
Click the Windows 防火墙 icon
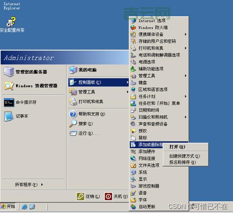tap(133, 27)
